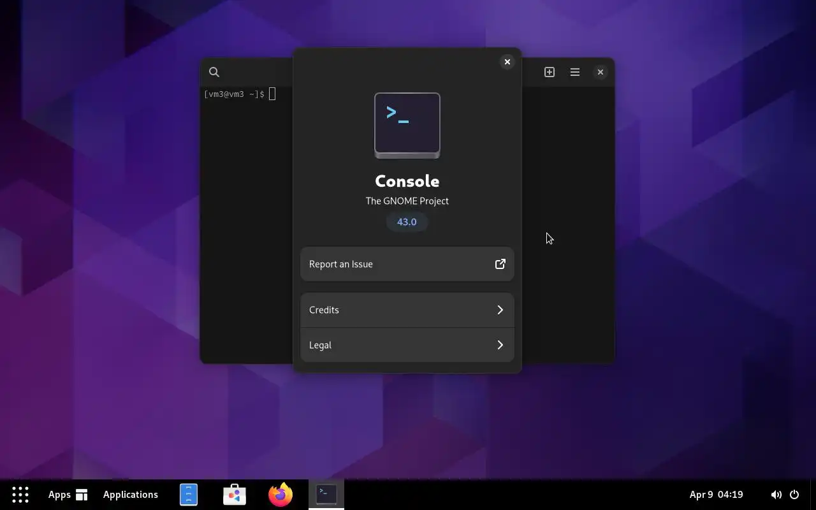Open the Credits row
This screenshot has height=510, width=816.
[407, 310]
